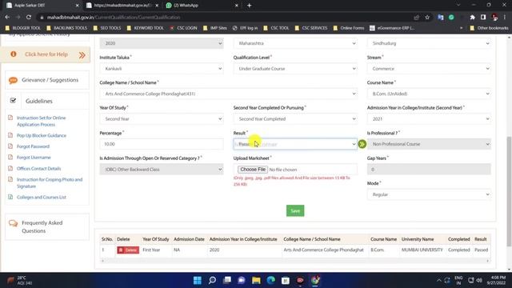This screenshot has height=288, width=512.
Task: Open the BLOGGER TOOL bookmarks folder
Action: (23, 28)
